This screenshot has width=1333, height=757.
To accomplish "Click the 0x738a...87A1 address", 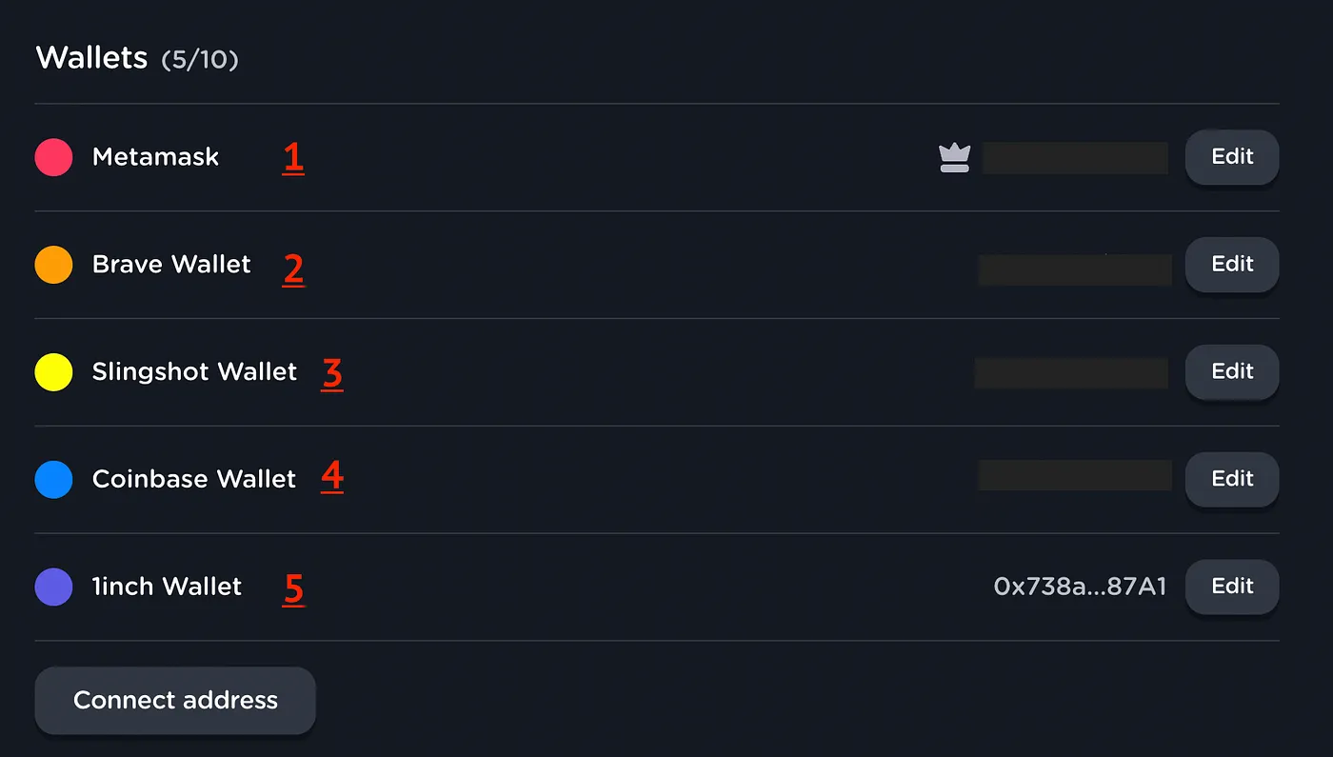I will pyautogui.click(x=1080, y=587).
